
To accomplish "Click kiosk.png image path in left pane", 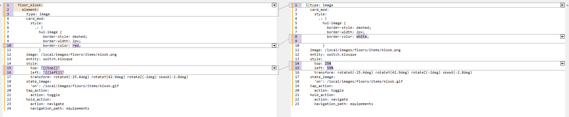I will click(79, 54).
